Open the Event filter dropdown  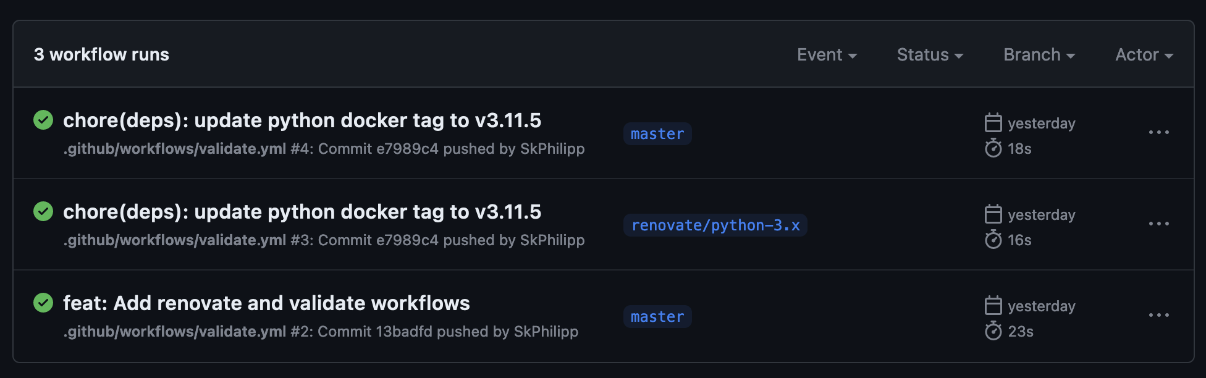pyautogui.click(x=827, y=54)
